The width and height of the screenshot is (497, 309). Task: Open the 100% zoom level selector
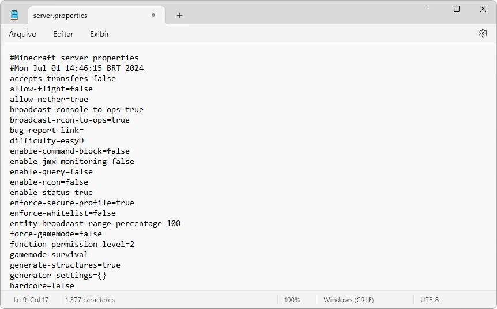click(x=292, y=300)
